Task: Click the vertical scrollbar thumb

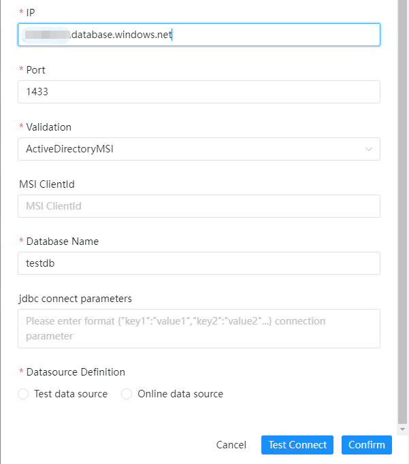Action: [x=402, y=204]
